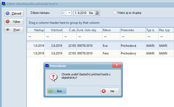Viewport: 174px width, 107px height.
Task: Sort by the Nástup column header
Action: [x=36, y=30]
